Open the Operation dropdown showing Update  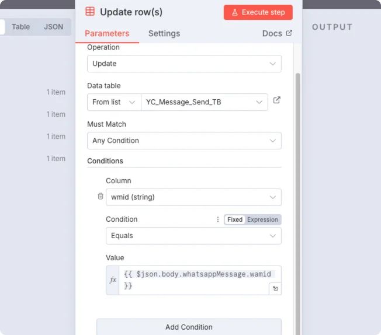tap(184, 64)
